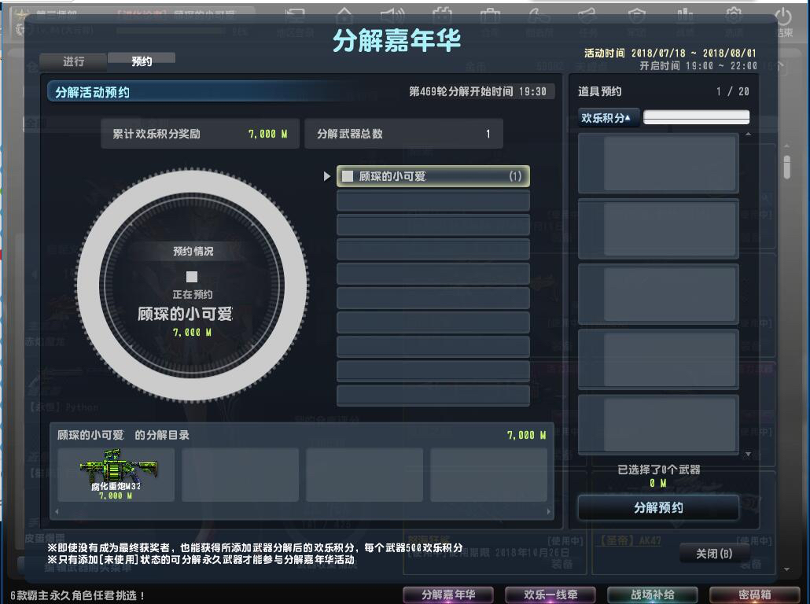Click the 顾琛的小可爱 name inside the circle

[185, 314]
